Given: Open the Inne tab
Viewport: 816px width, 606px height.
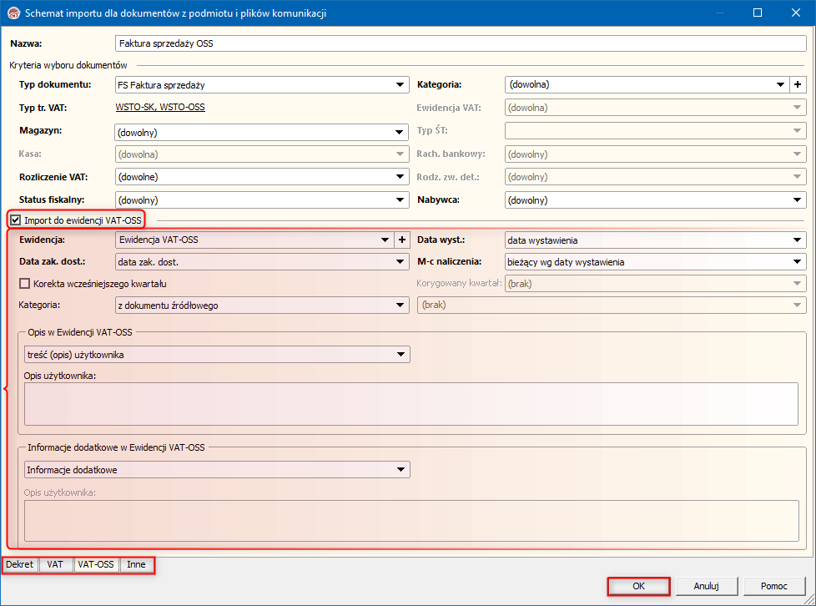Looking at the screenshot, I should (136, 565).
